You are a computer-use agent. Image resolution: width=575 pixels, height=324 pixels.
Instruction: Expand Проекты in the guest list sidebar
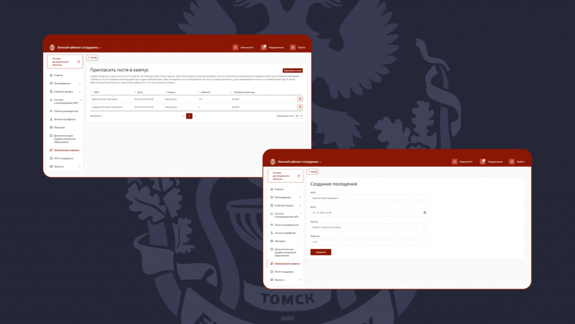(x=80, y=167)
